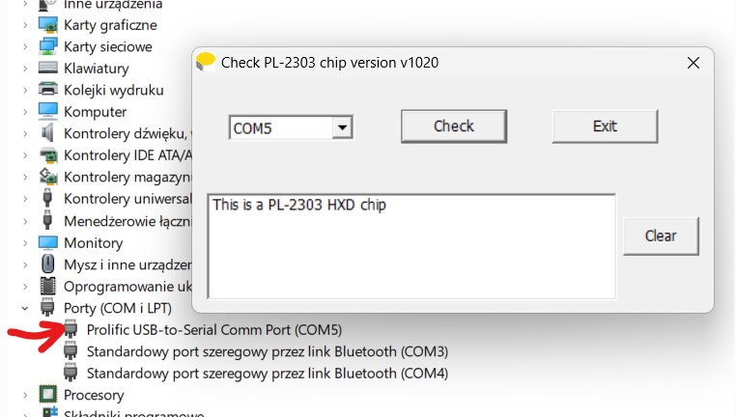Click the Prolific USB-to-Serial port icon
This screenshot has width=736, height=417.
[x=71, y=329]
